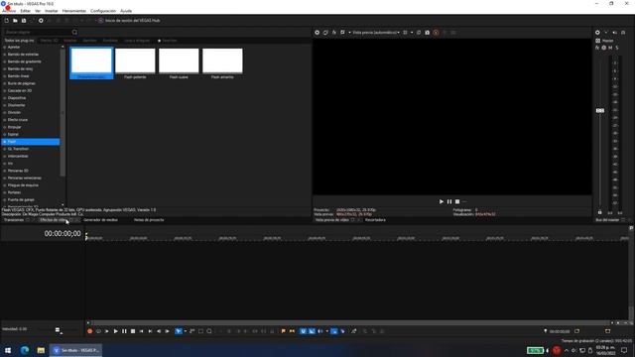Click the overlays grid icon in preview
Screen dimensions: 635x357
tap(405, 33)
